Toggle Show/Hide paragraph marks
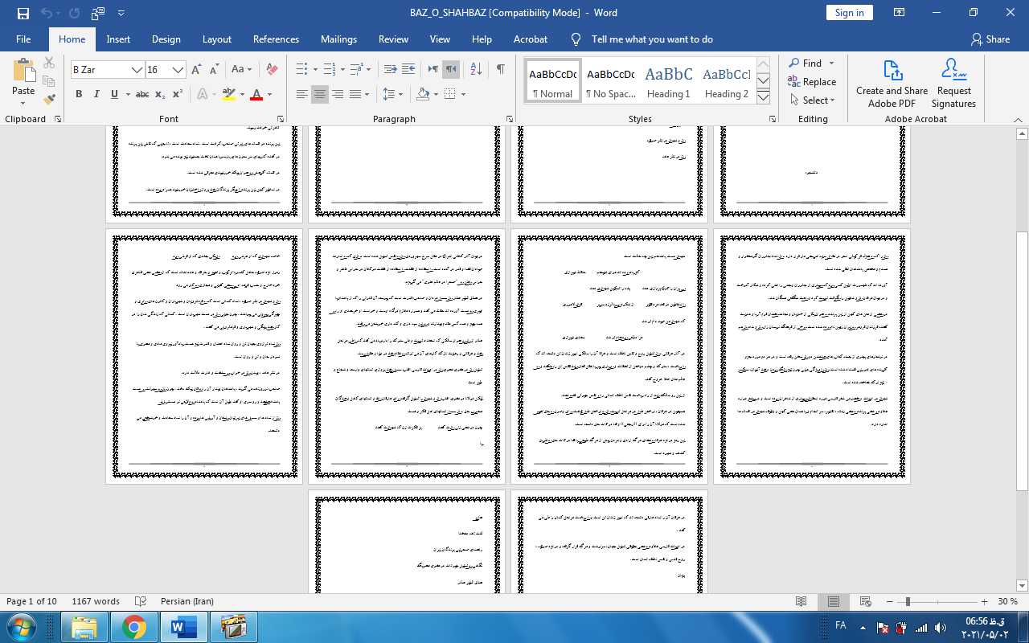1029x643 pixels. click(500, 69)
